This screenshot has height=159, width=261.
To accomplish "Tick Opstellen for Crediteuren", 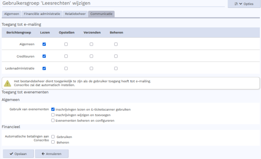I will 66,56.
